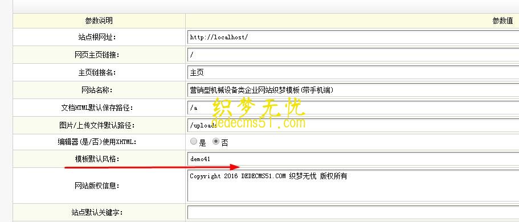Click the 网页主页链接 input field
Image resolution: width=519 pixels, height=222 pixels.
[353, 55]
